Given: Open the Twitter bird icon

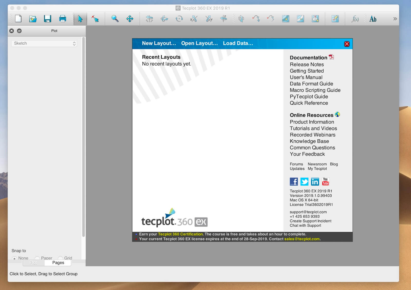Looking at the screenshot, I should [304, 181].
